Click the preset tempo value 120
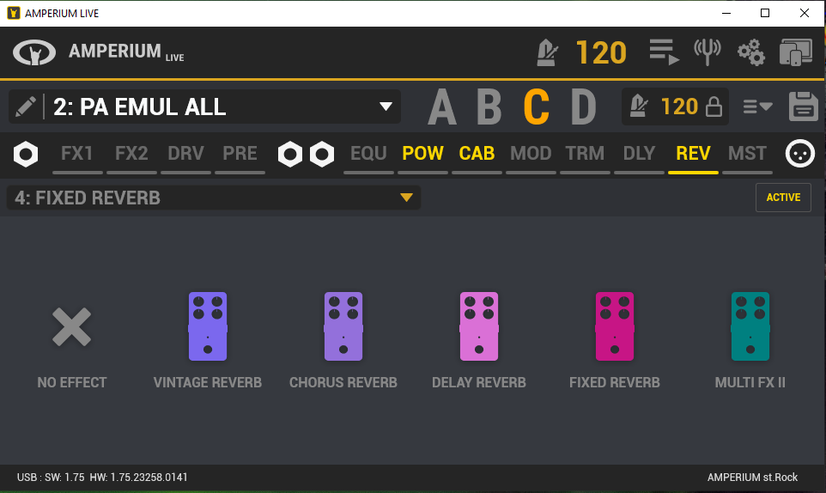The height and width of the screenshot is (493, 826). (x=679, y=107)
